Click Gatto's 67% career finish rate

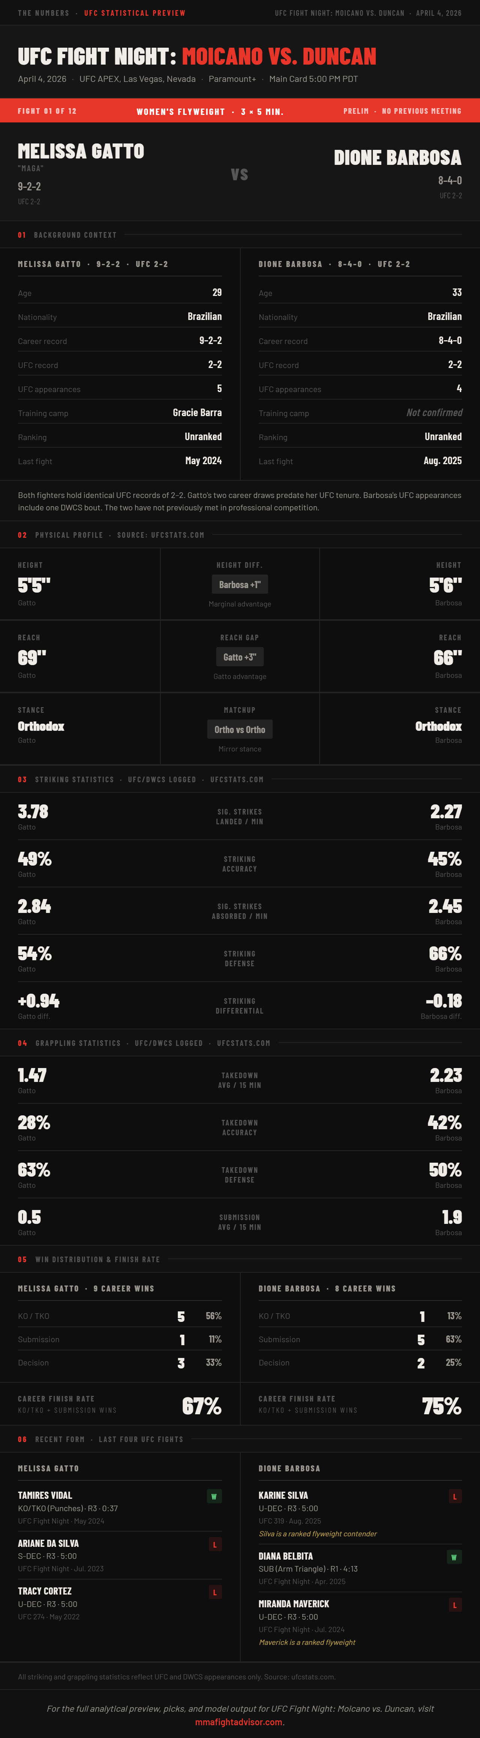(202, 1405)
